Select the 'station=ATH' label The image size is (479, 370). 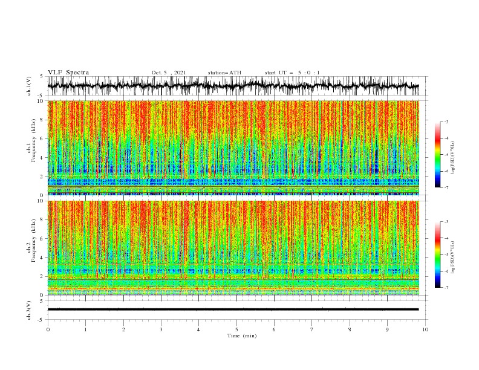pos(224,73)
